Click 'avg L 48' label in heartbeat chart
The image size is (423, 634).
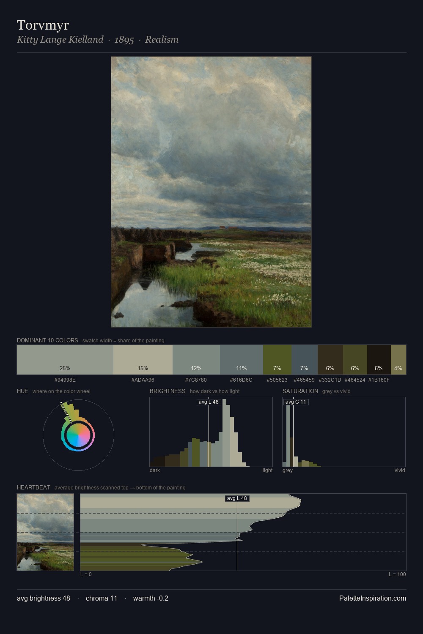237,498
